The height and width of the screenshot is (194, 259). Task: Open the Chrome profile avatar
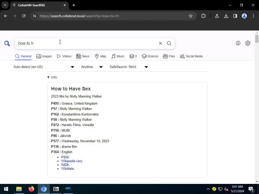coord(244,16)
